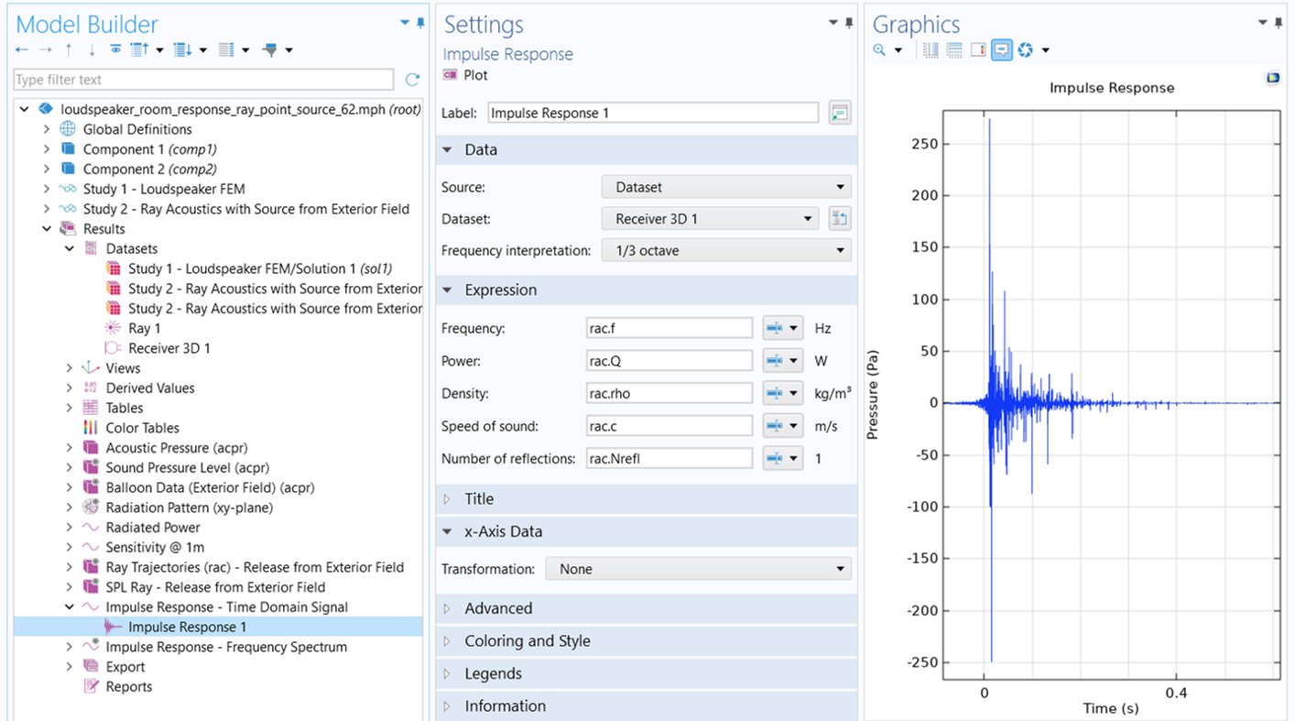Click the Model Builder node filter funnel icon
The height and width of the screenshot is (721, 1295).
(269, 50)
